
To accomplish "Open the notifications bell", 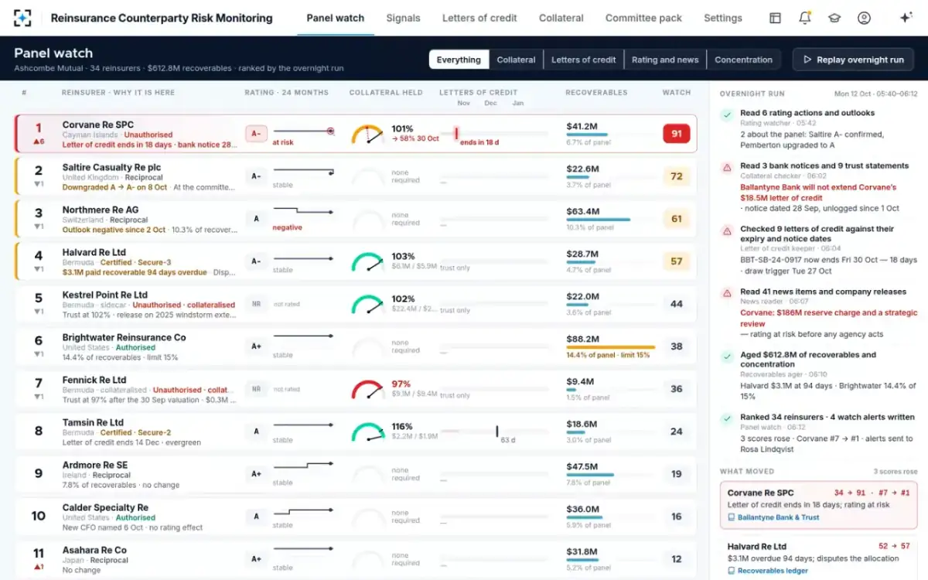I will [x=805, y=18].
